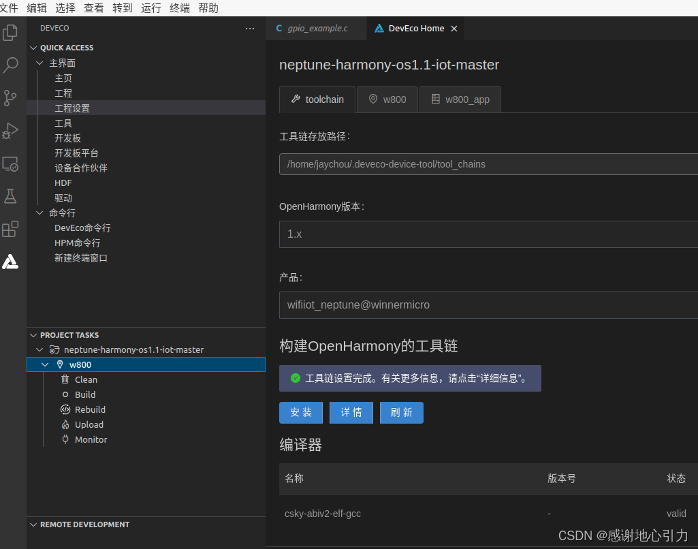Click the 工具链存放路径 input field
The image size is (698, 549).
click(x=488, y=164)
